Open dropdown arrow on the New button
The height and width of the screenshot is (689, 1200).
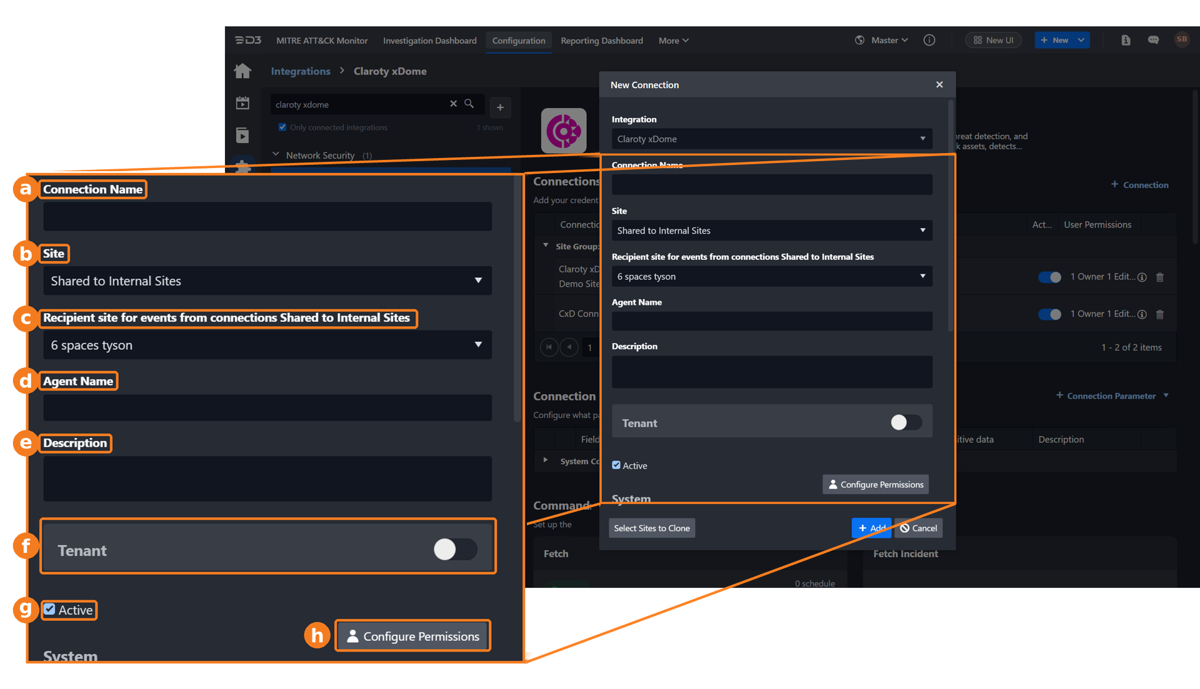click(1081, 40)
